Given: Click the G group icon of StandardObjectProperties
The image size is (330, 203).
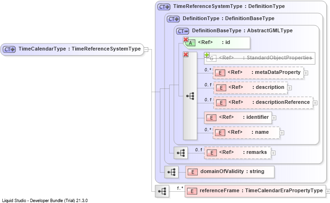Looking at the screenshot, I should [212, 58].
